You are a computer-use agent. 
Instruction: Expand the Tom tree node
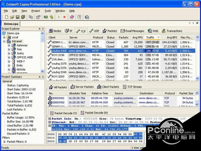[x=9, y=50]
